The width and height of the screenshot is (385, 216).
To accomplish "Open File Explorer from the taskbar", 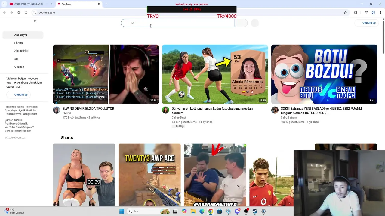I will point(193,211).
